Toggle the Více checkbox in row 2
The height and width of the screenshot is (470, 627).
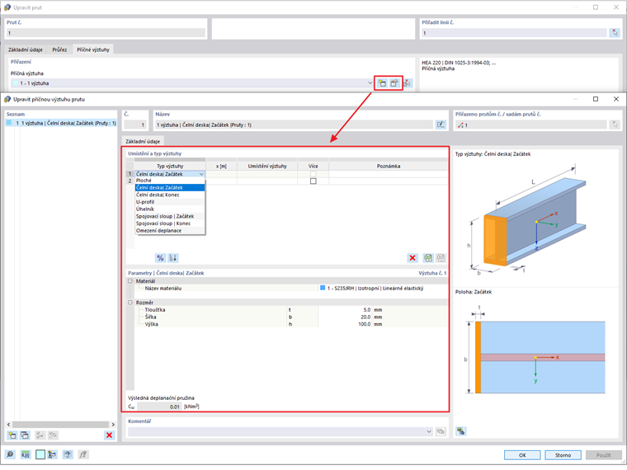(x=313, y=181)
